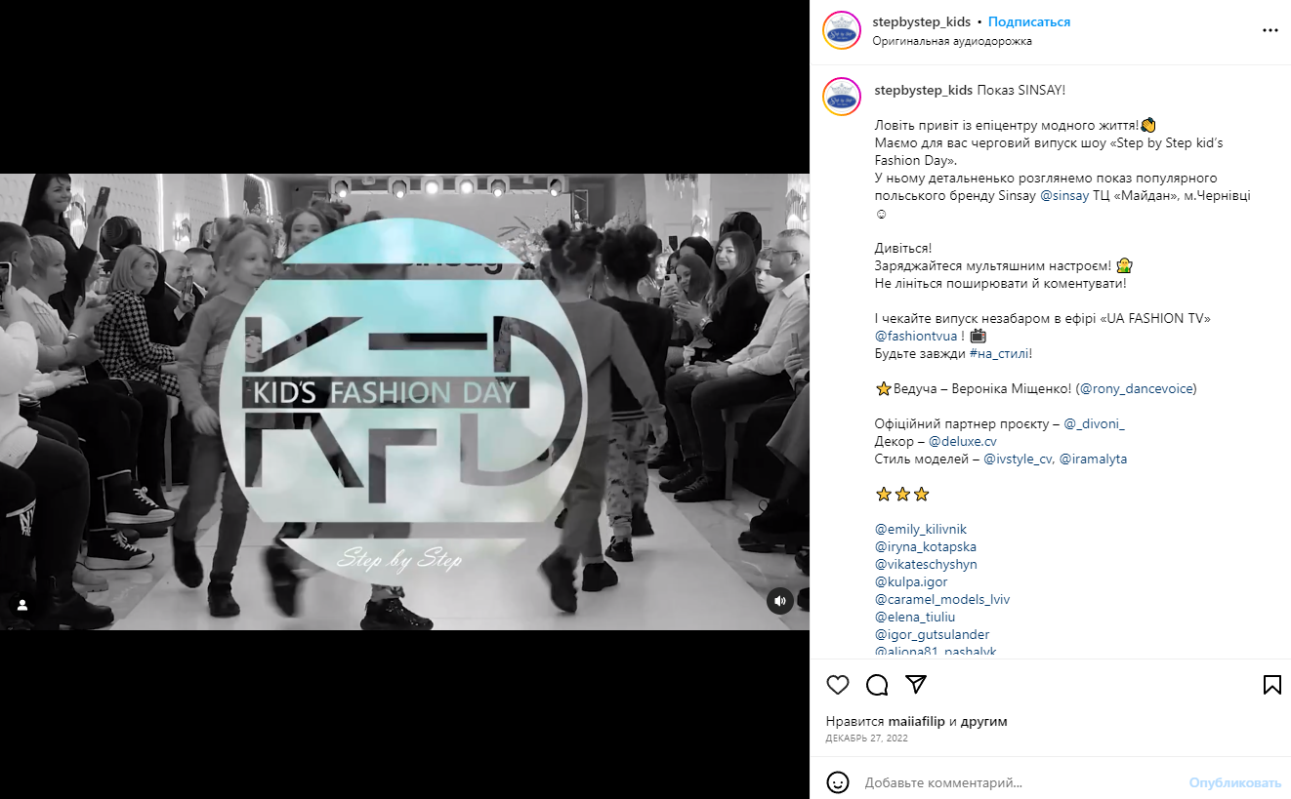The width and height of the screenshot is (1291, 799).
Task: Follow account via Подписаться link
Action: [1029, 22]
